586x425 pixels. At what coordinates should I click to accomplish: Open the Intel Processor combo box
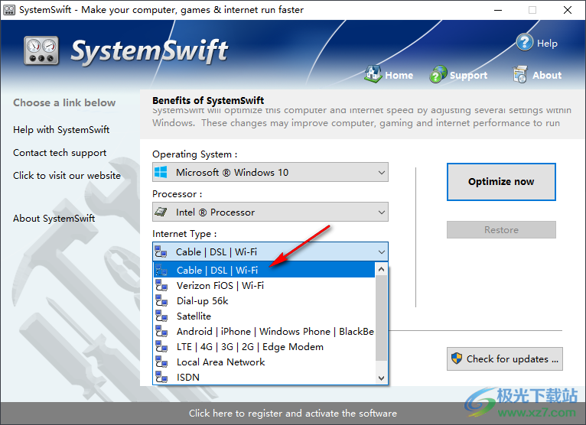point(270,212)
